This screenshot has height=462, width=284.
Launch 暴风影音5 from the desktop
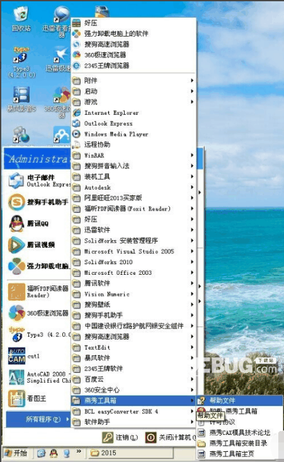point(21,100)
